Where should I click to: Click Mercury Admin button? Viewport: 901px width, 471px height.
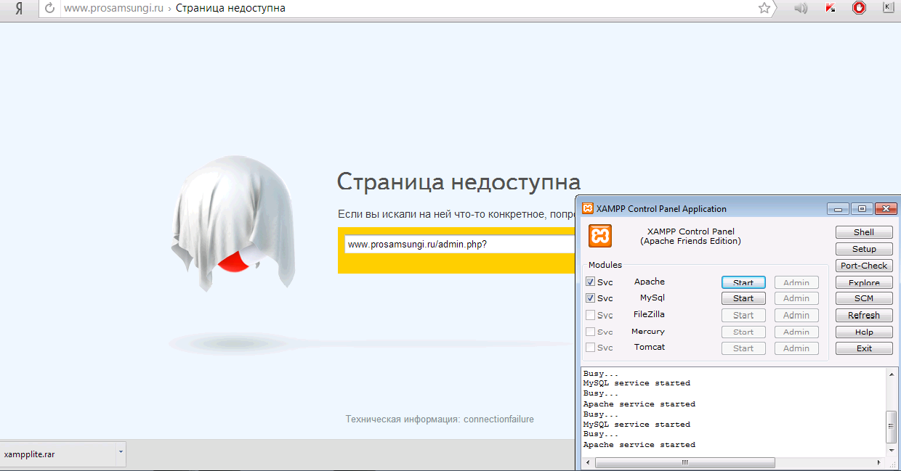796,332
